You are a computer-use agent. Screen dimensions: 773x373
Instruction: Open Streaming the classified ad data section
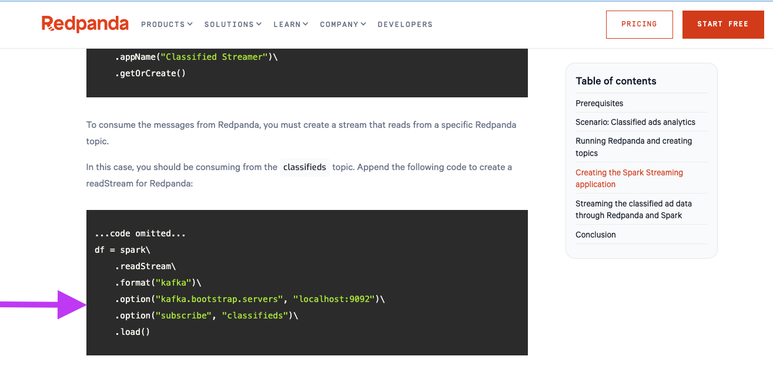click(634, 209)
